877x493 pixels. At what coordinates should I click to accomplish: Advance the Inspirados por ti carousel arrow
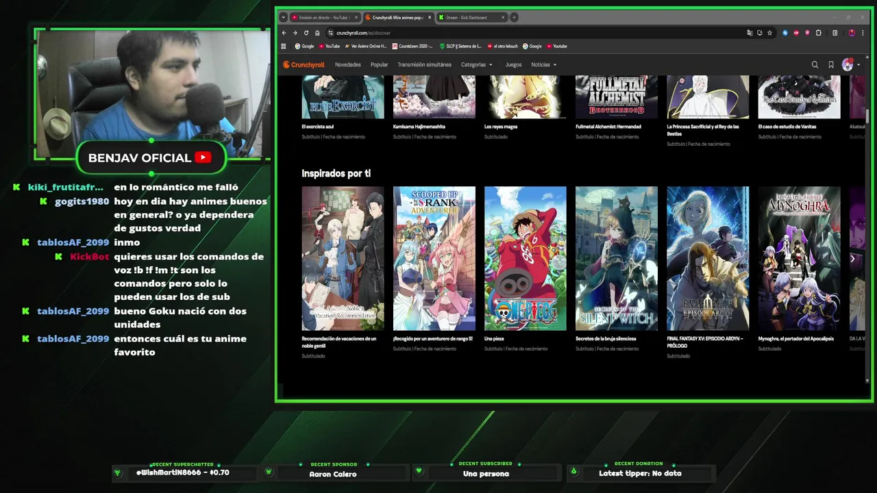click(x=852, y=259)
